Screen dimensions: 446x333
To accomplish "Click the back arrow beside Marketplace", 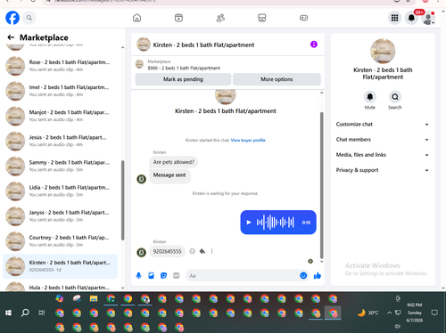I will click(11, 37).
